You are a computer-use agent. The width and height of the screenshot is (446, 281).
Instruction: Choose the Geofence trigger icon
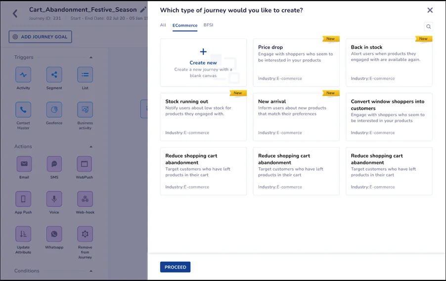(54, 110)
